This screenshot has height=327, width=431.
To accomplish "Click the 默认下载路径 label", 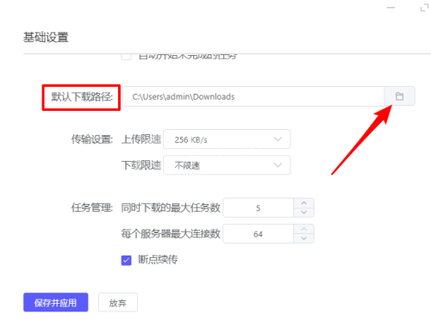I will click(82, 97).
